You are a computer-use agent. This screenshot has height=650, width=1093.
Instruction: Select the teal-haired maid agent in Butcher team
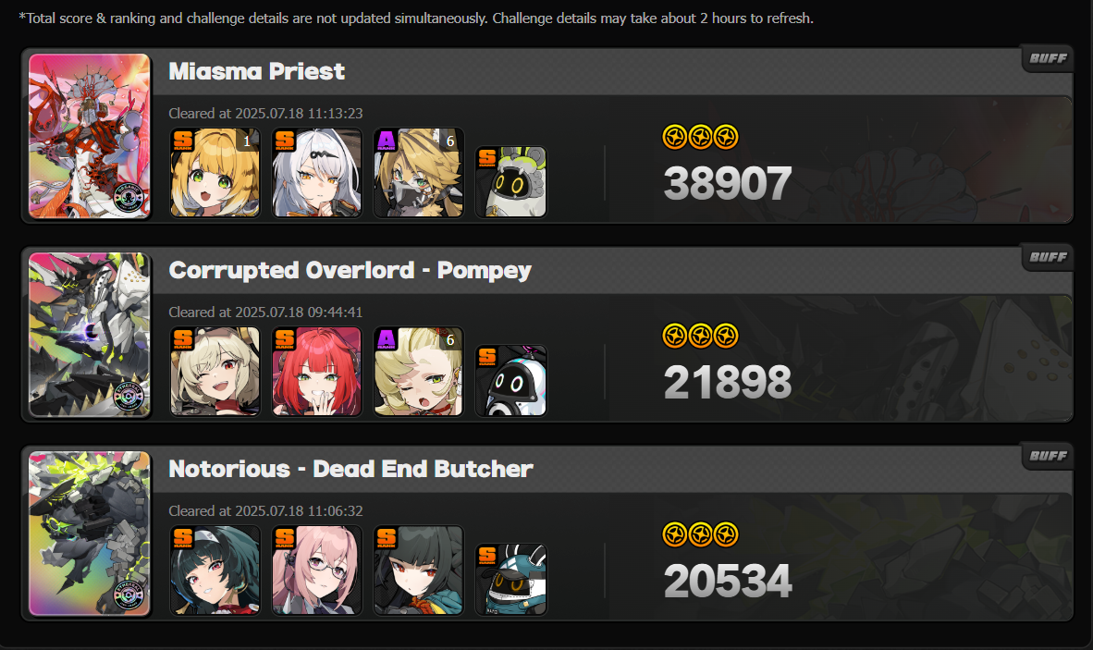[215, 570]
